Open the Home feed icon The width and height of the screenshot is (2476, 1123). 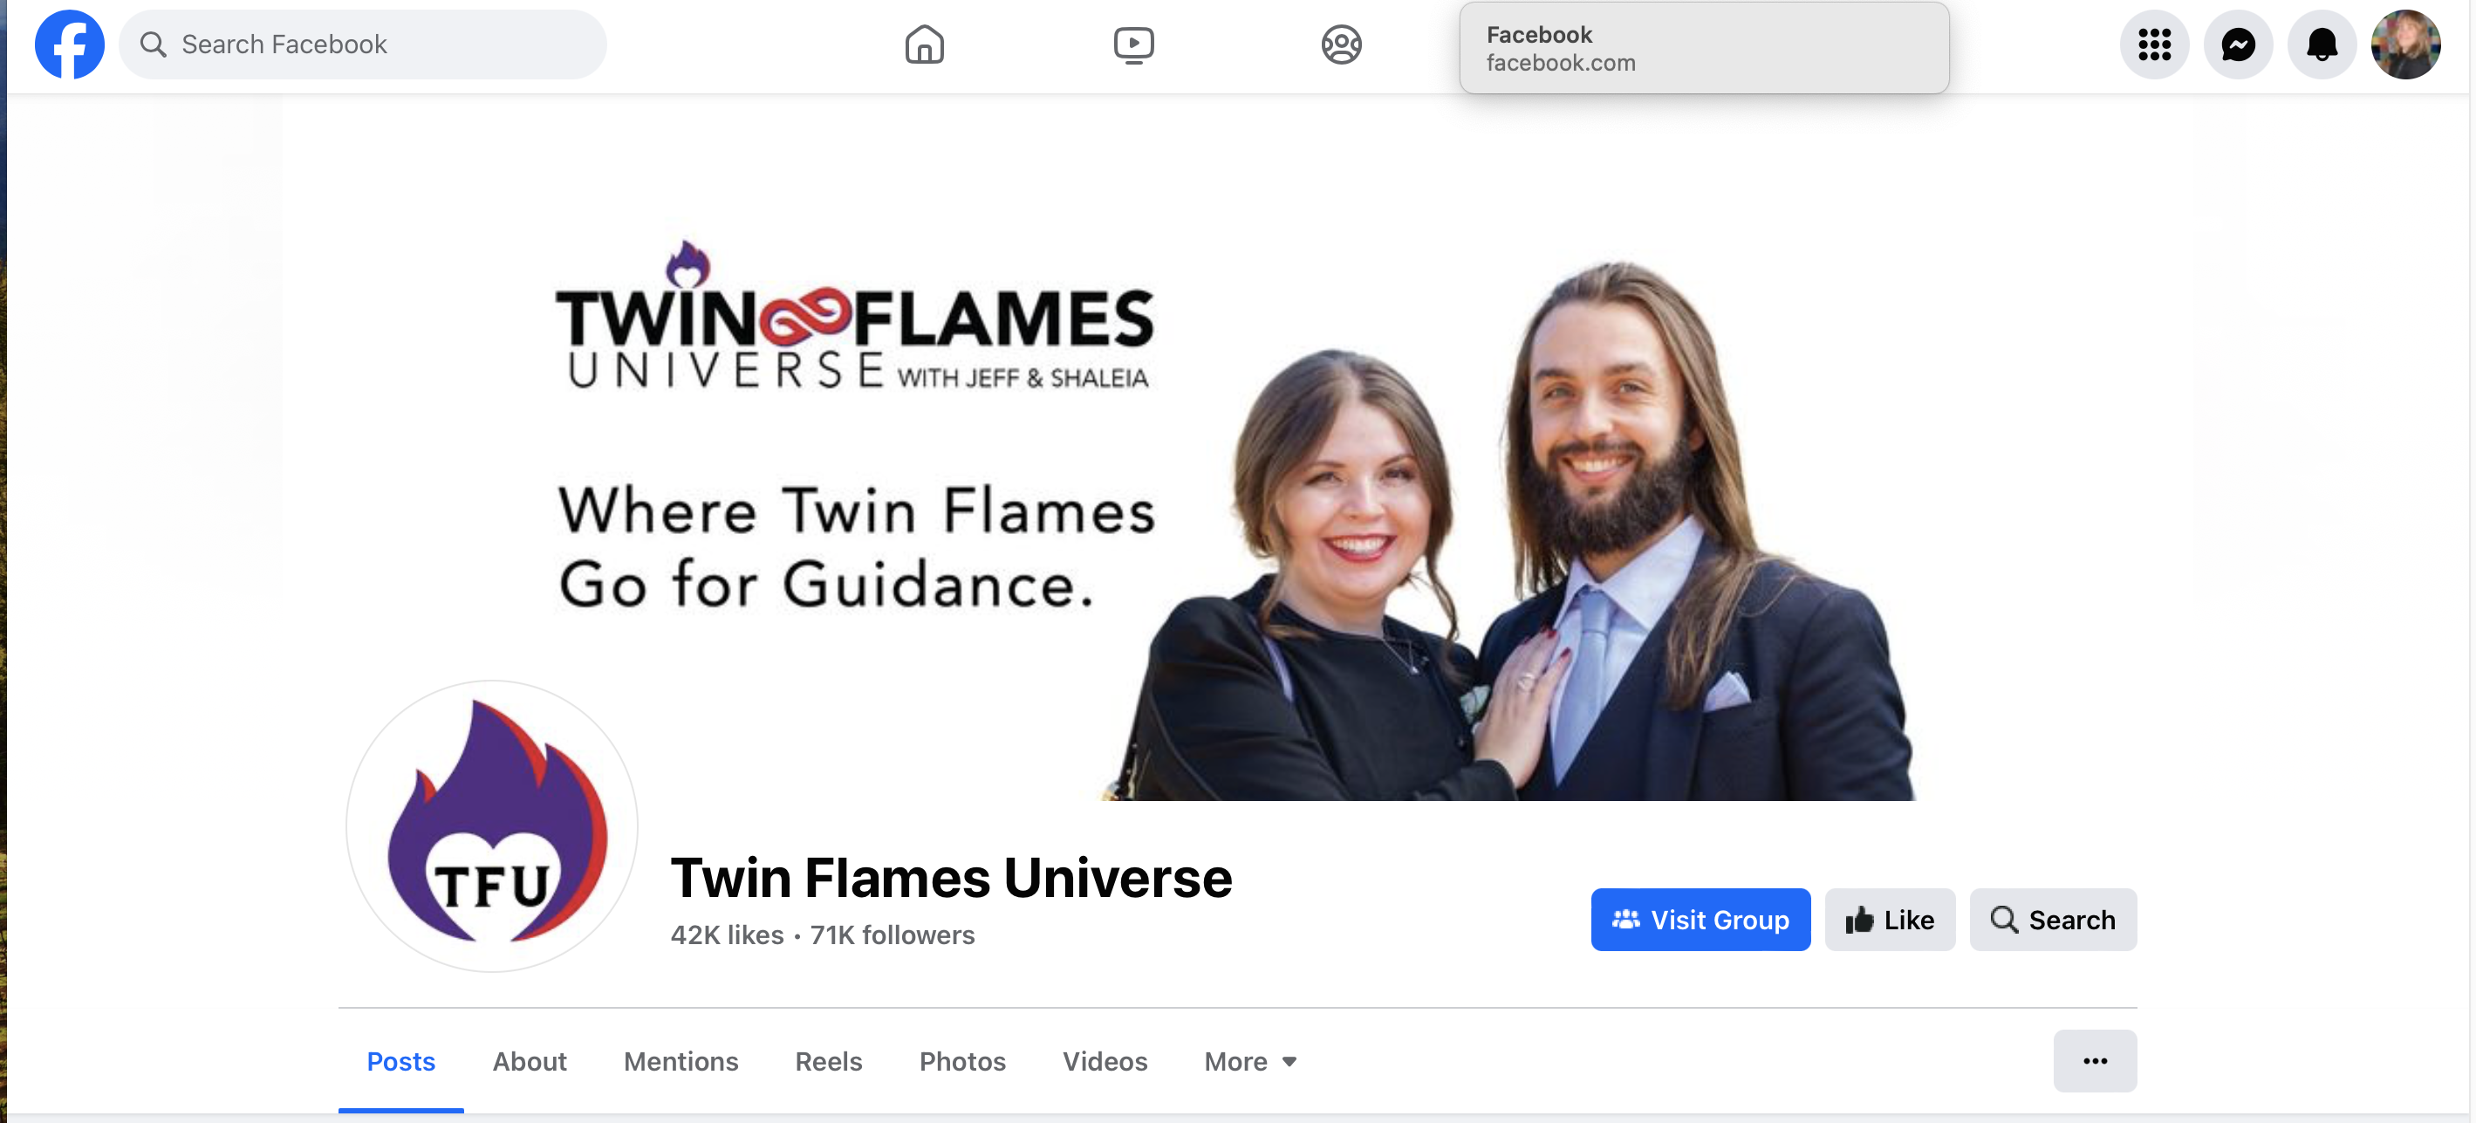[x=924, y=45]
